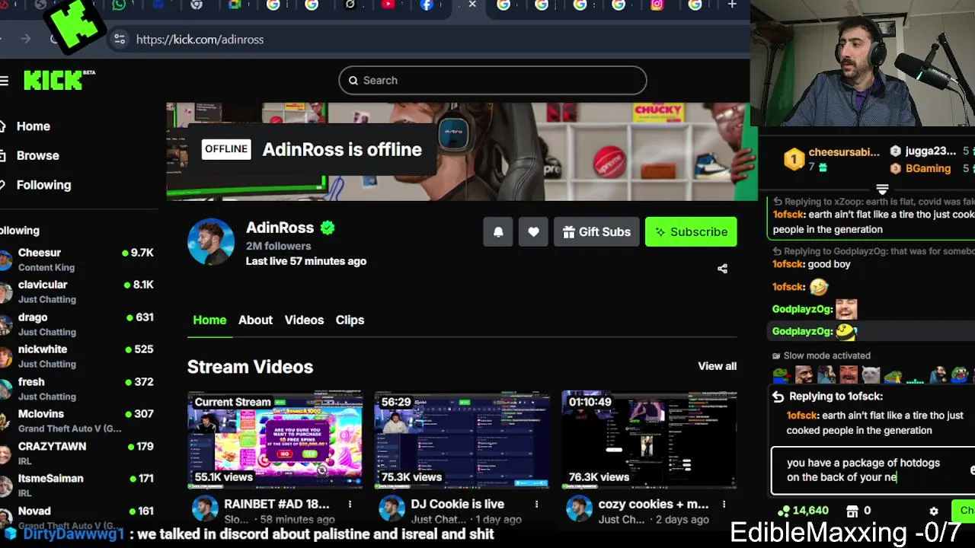Switch to the About channel tab
The height and width of the screenshot is (548, 975).
[x=255, y=320]
